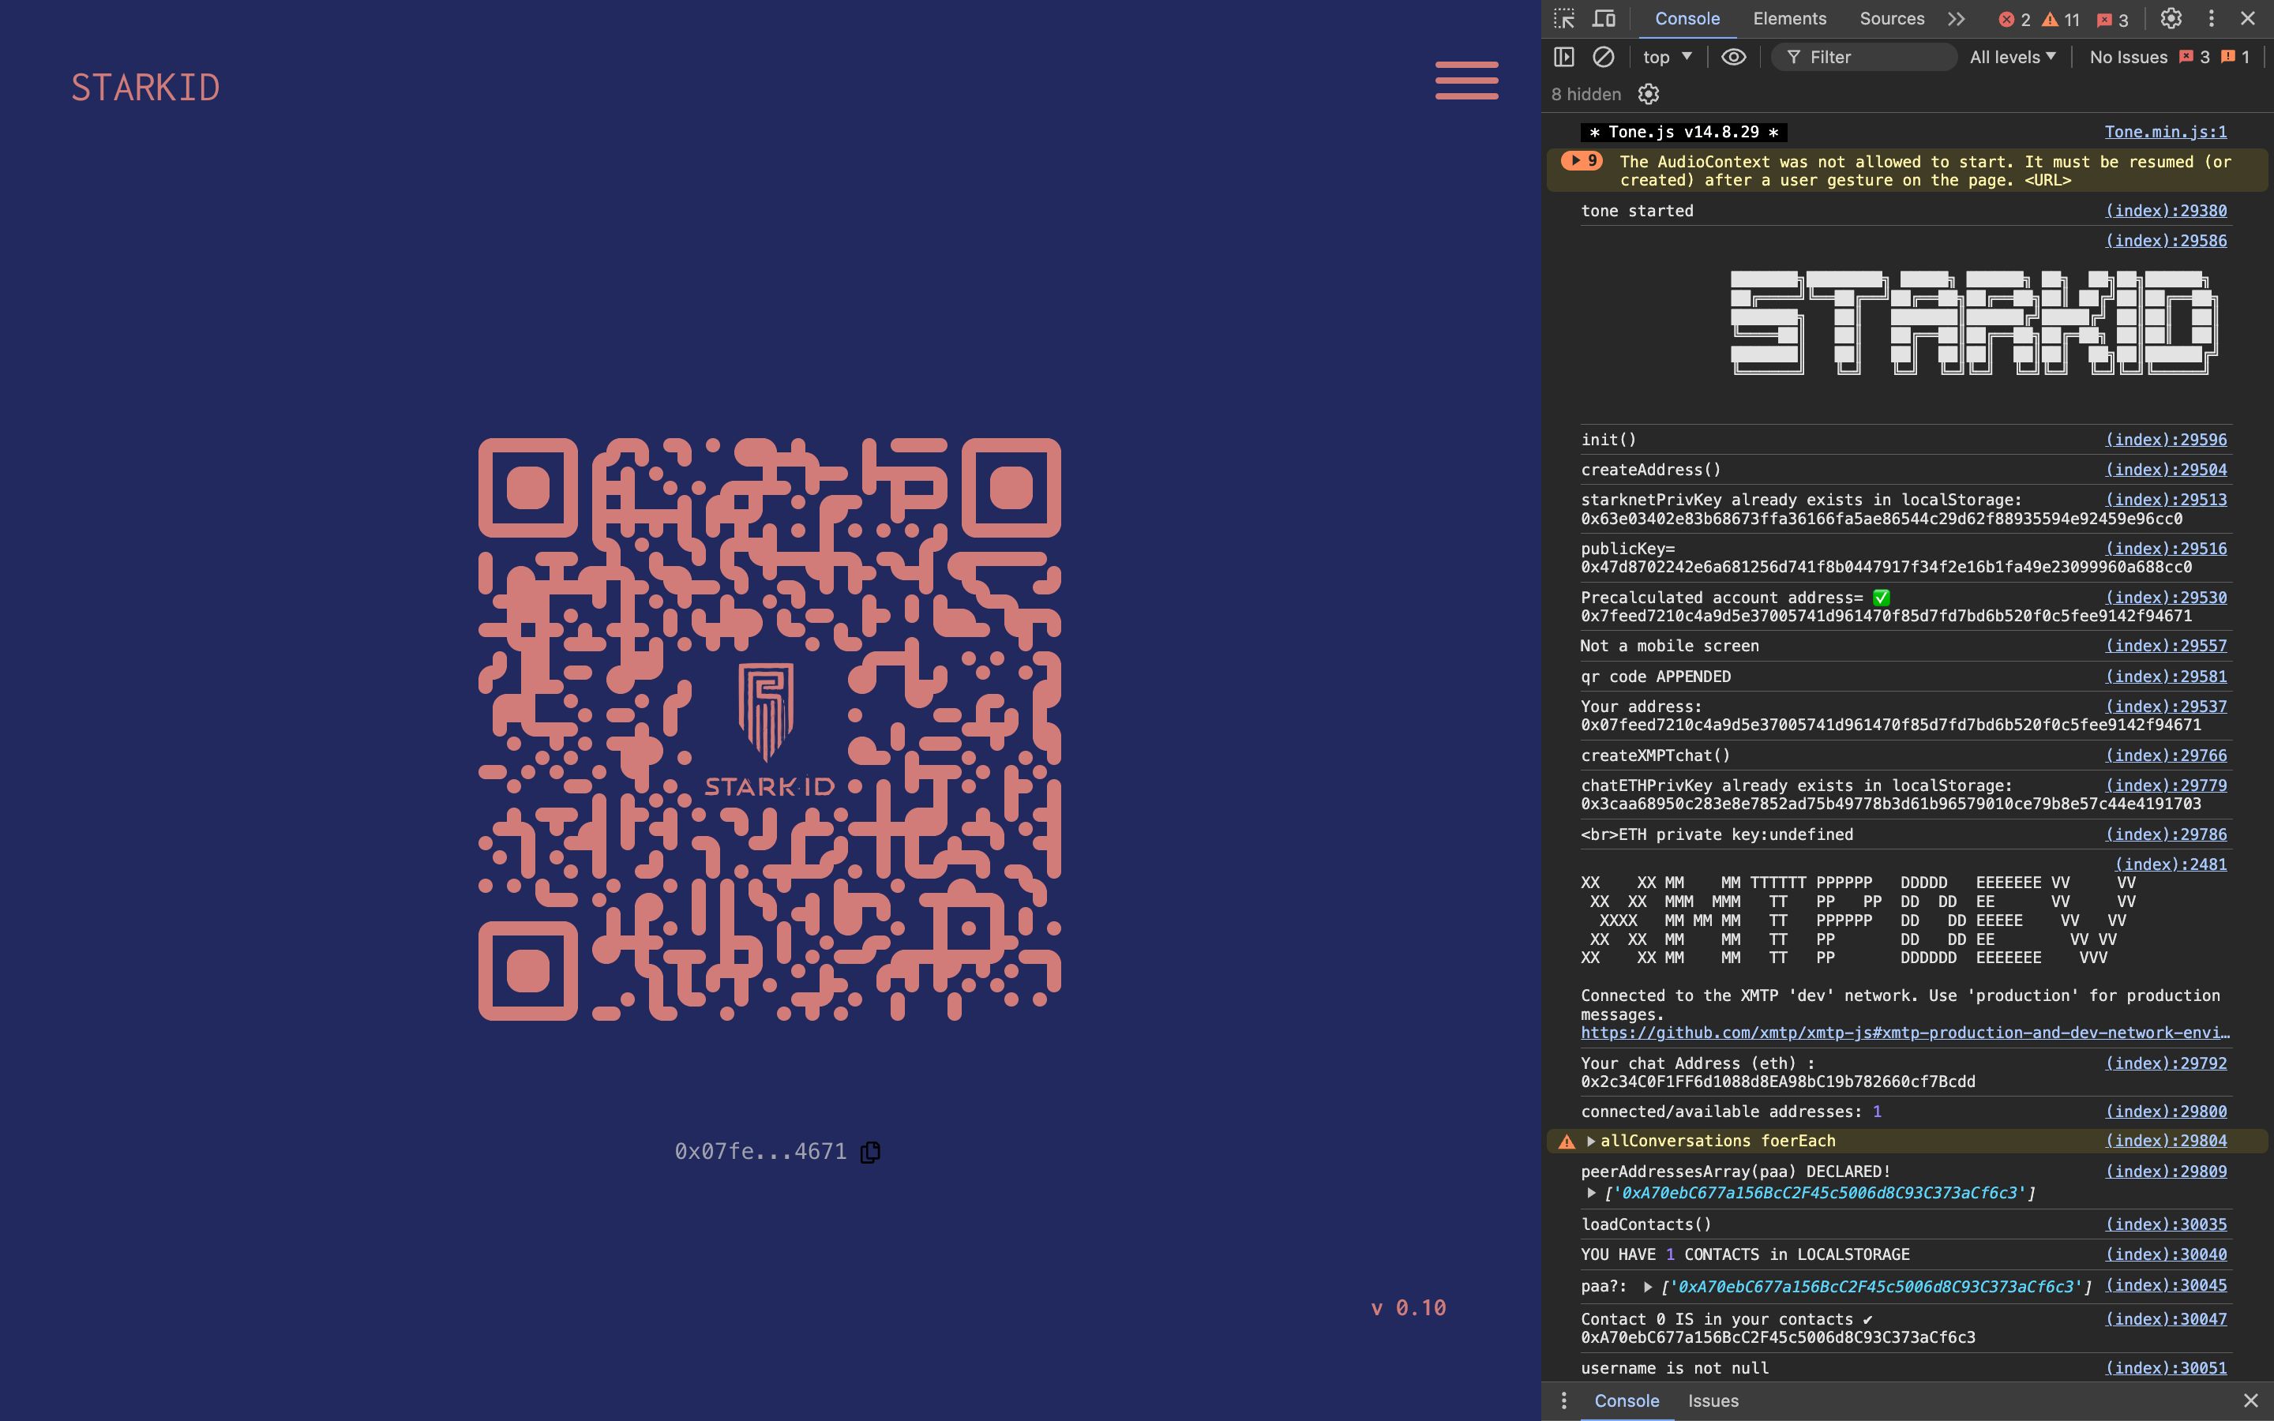
Task: Click the 'Not a mobile screen' log line
Action: 1670,646
